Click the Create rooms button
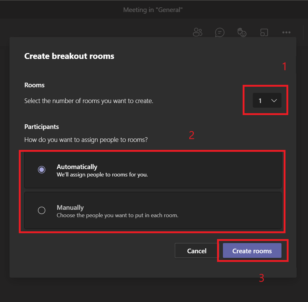Screen dimensions: 308x302 point(252,250)
